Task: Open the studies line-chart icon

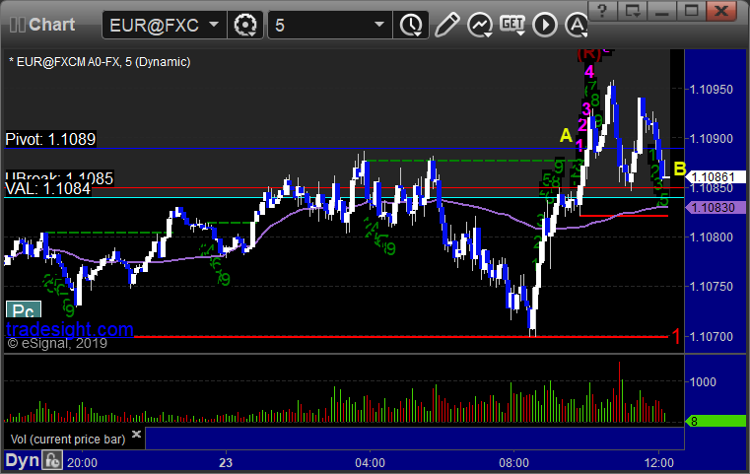Action: pyautogui.click(x=480, y=25)
